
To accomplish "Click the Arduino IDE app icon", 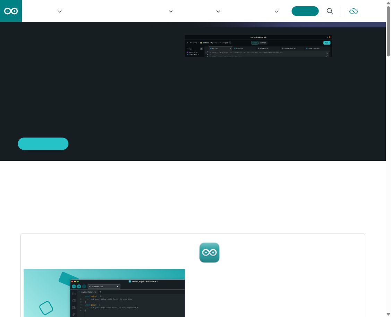I will pyautogui.click(x=209, y=253).
